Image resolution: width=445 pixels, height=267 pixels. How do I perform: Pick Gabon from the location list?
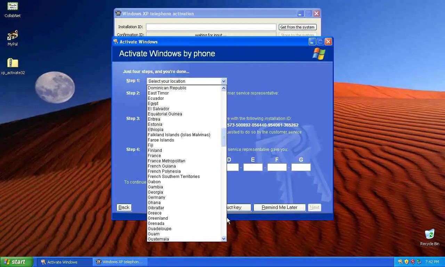click(x=184, y=182)
